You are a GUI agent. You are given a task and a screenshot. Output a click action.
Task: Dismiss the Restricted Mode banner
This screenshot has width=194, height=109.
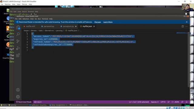(187, 22)
